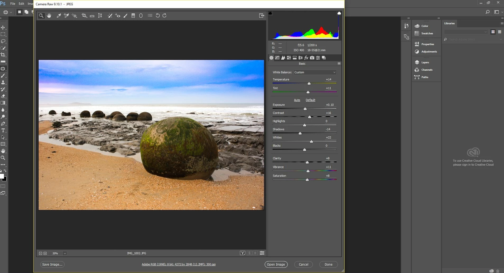The width and height of the screenshot is (504, 273).
Task: Toggle full screen mode in Camera Raw
Action: coord(261,16)
